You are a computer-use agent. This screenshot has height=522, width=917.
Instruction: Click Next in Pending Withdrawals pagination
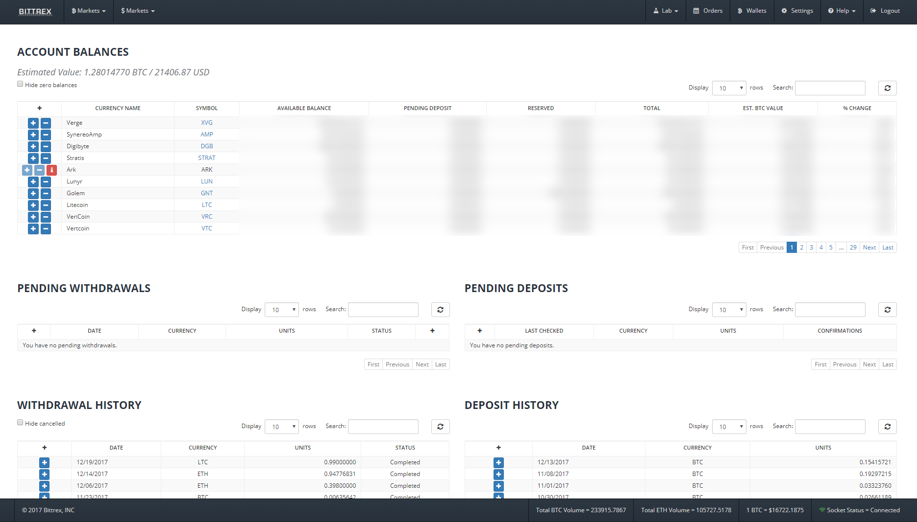tap(422, 364)
